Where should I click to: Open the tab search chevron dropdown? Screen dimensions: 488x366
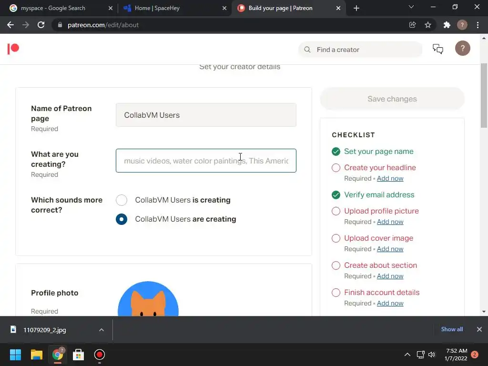[x=411, y=7]
